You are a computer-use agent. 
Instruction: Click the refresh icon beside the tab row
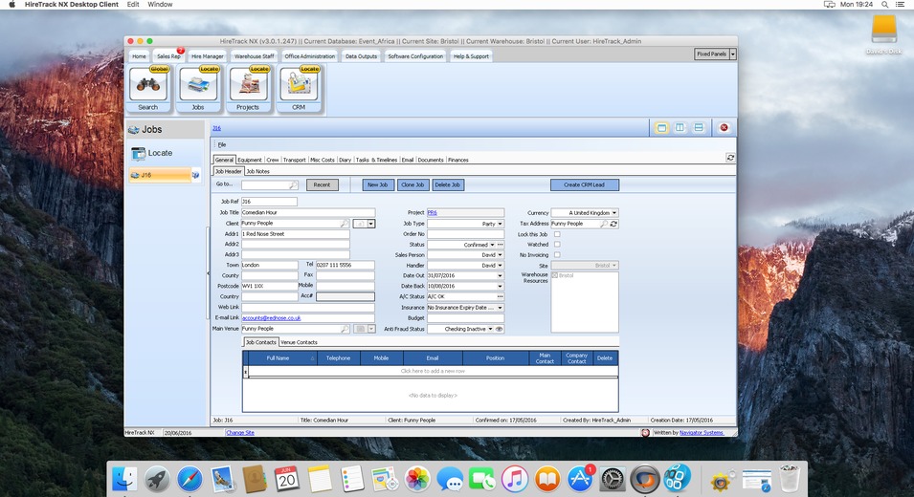(x=731, y=158)
